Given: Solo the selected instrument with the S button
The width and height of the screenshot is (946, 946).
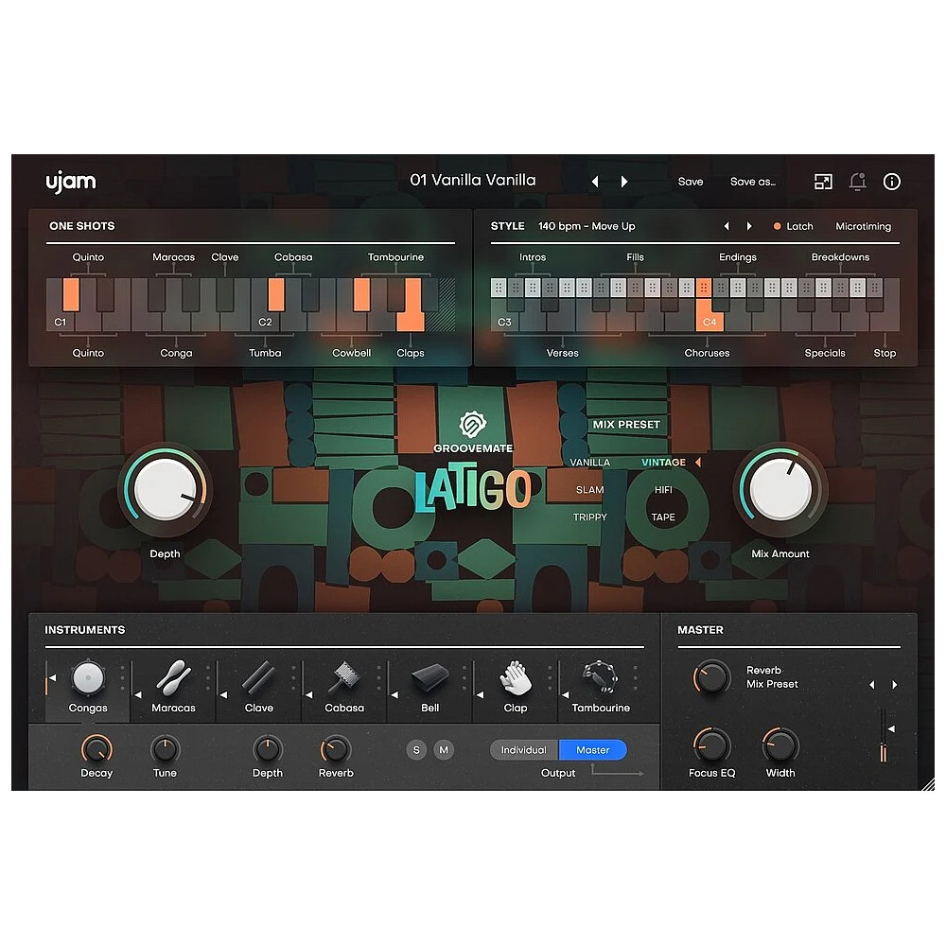Looking at the screenshot, I should point(415,749).
